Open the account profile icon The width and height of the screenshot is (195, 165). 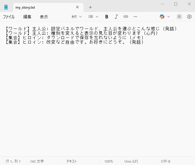coord(179,17)
